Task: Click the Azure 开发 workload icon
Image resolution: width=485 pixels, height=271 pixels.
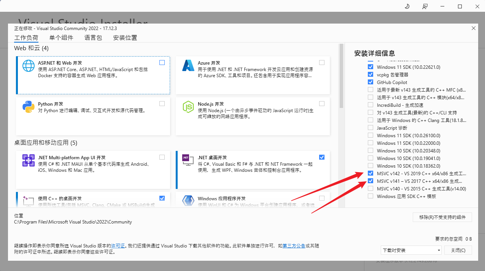Action: (188, 65)
